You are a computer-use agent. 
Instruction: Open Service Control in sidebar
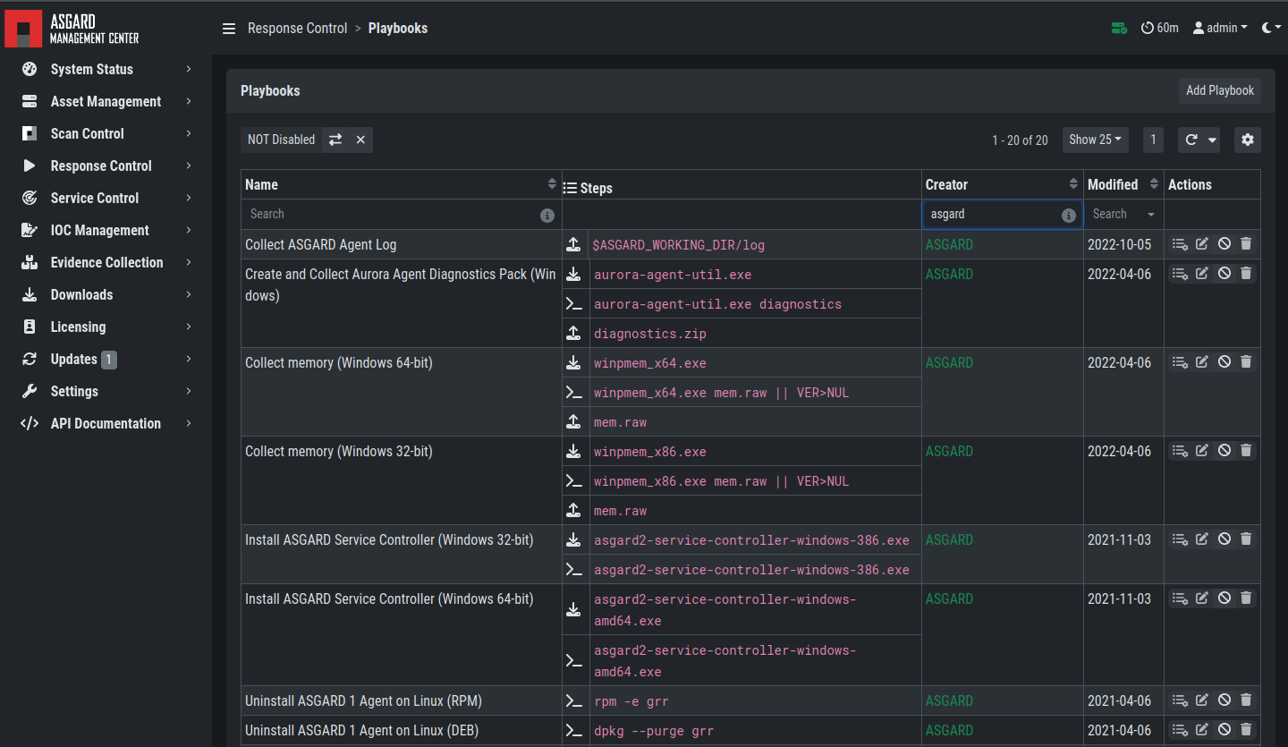(x=106, y=199)
